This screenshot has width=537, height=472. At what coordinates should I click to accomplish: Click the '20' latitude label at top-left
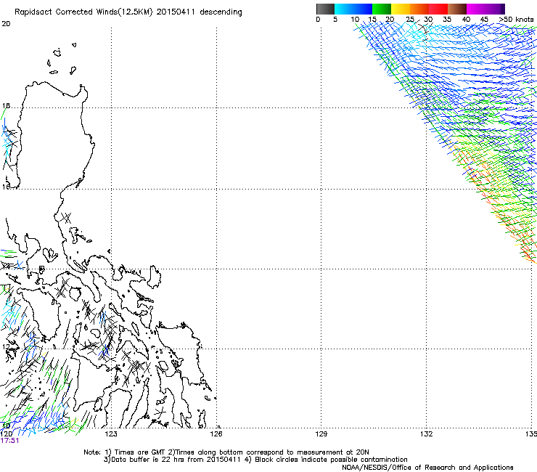pos(6,24)
